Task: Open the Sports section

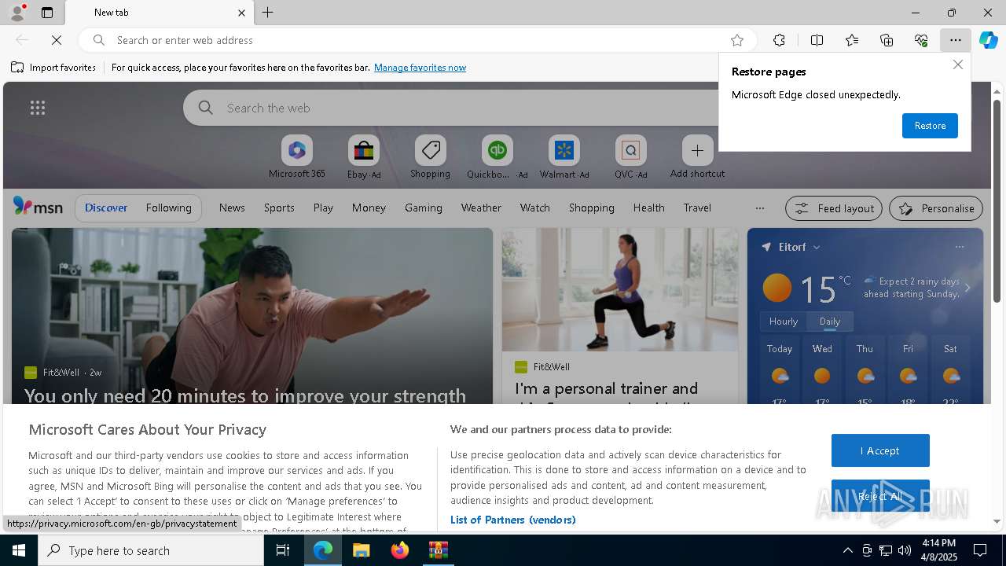Action: (x=279, y=208)
